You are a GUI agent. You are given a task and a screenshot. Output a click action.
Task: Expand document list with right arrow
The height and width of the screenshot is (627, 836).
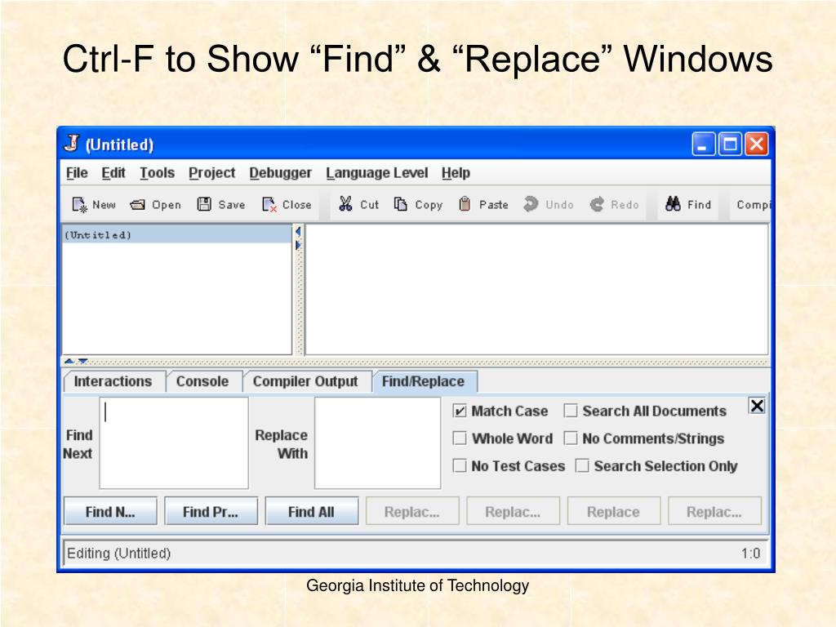[298, 245]
